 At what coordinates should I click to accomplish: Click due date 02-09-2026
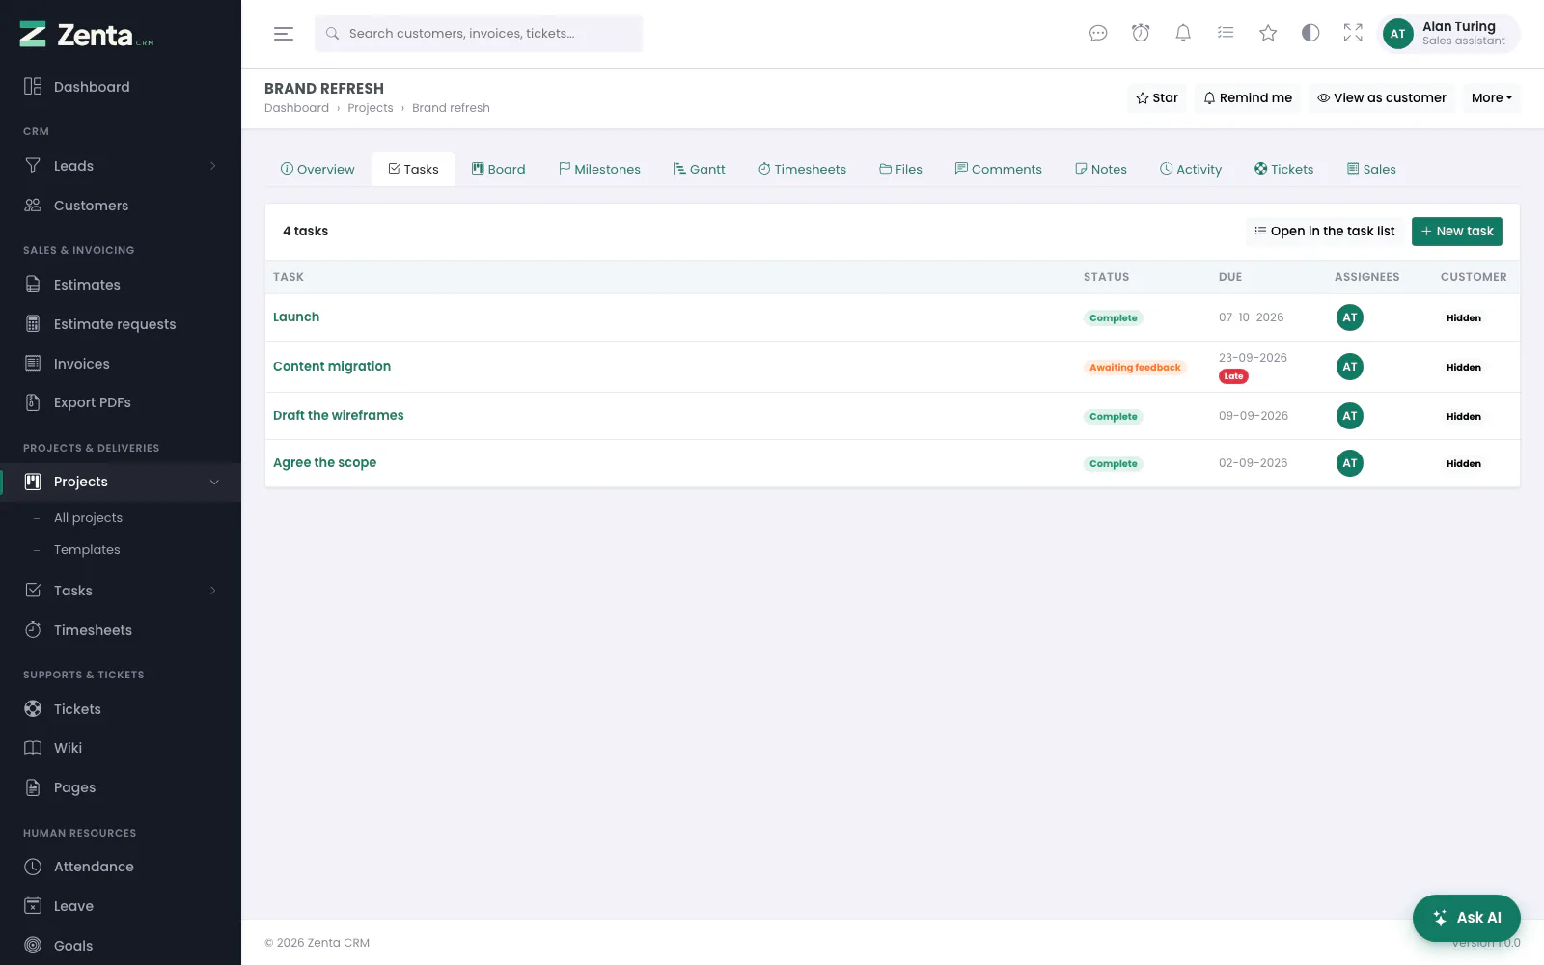1253,463
